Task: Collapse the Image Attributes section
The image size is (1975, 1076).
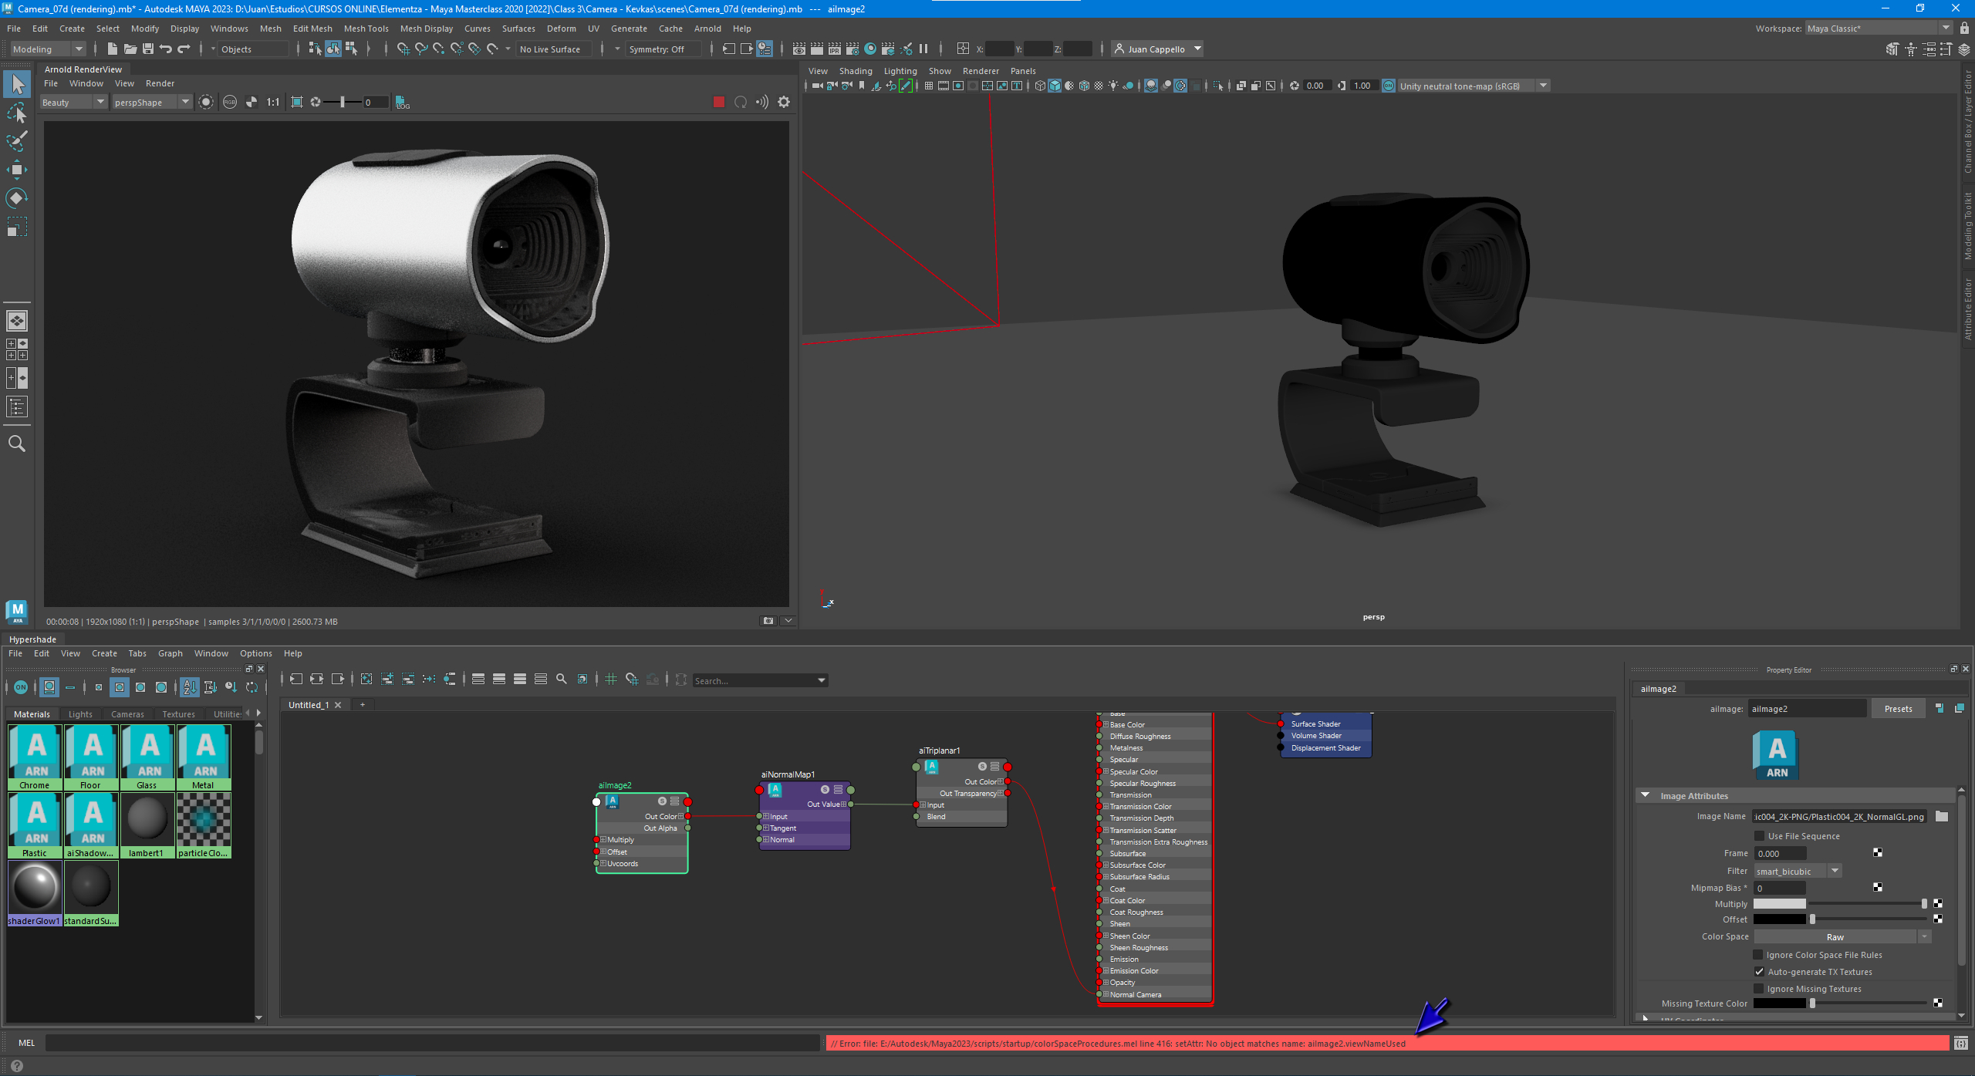Action: click(x=1646, y=795)
